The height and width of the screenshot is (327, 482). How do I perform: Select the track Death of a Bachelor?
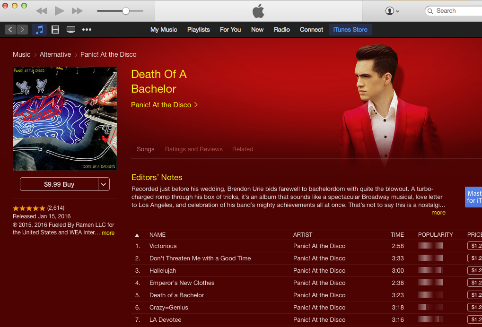pos(176,295)
